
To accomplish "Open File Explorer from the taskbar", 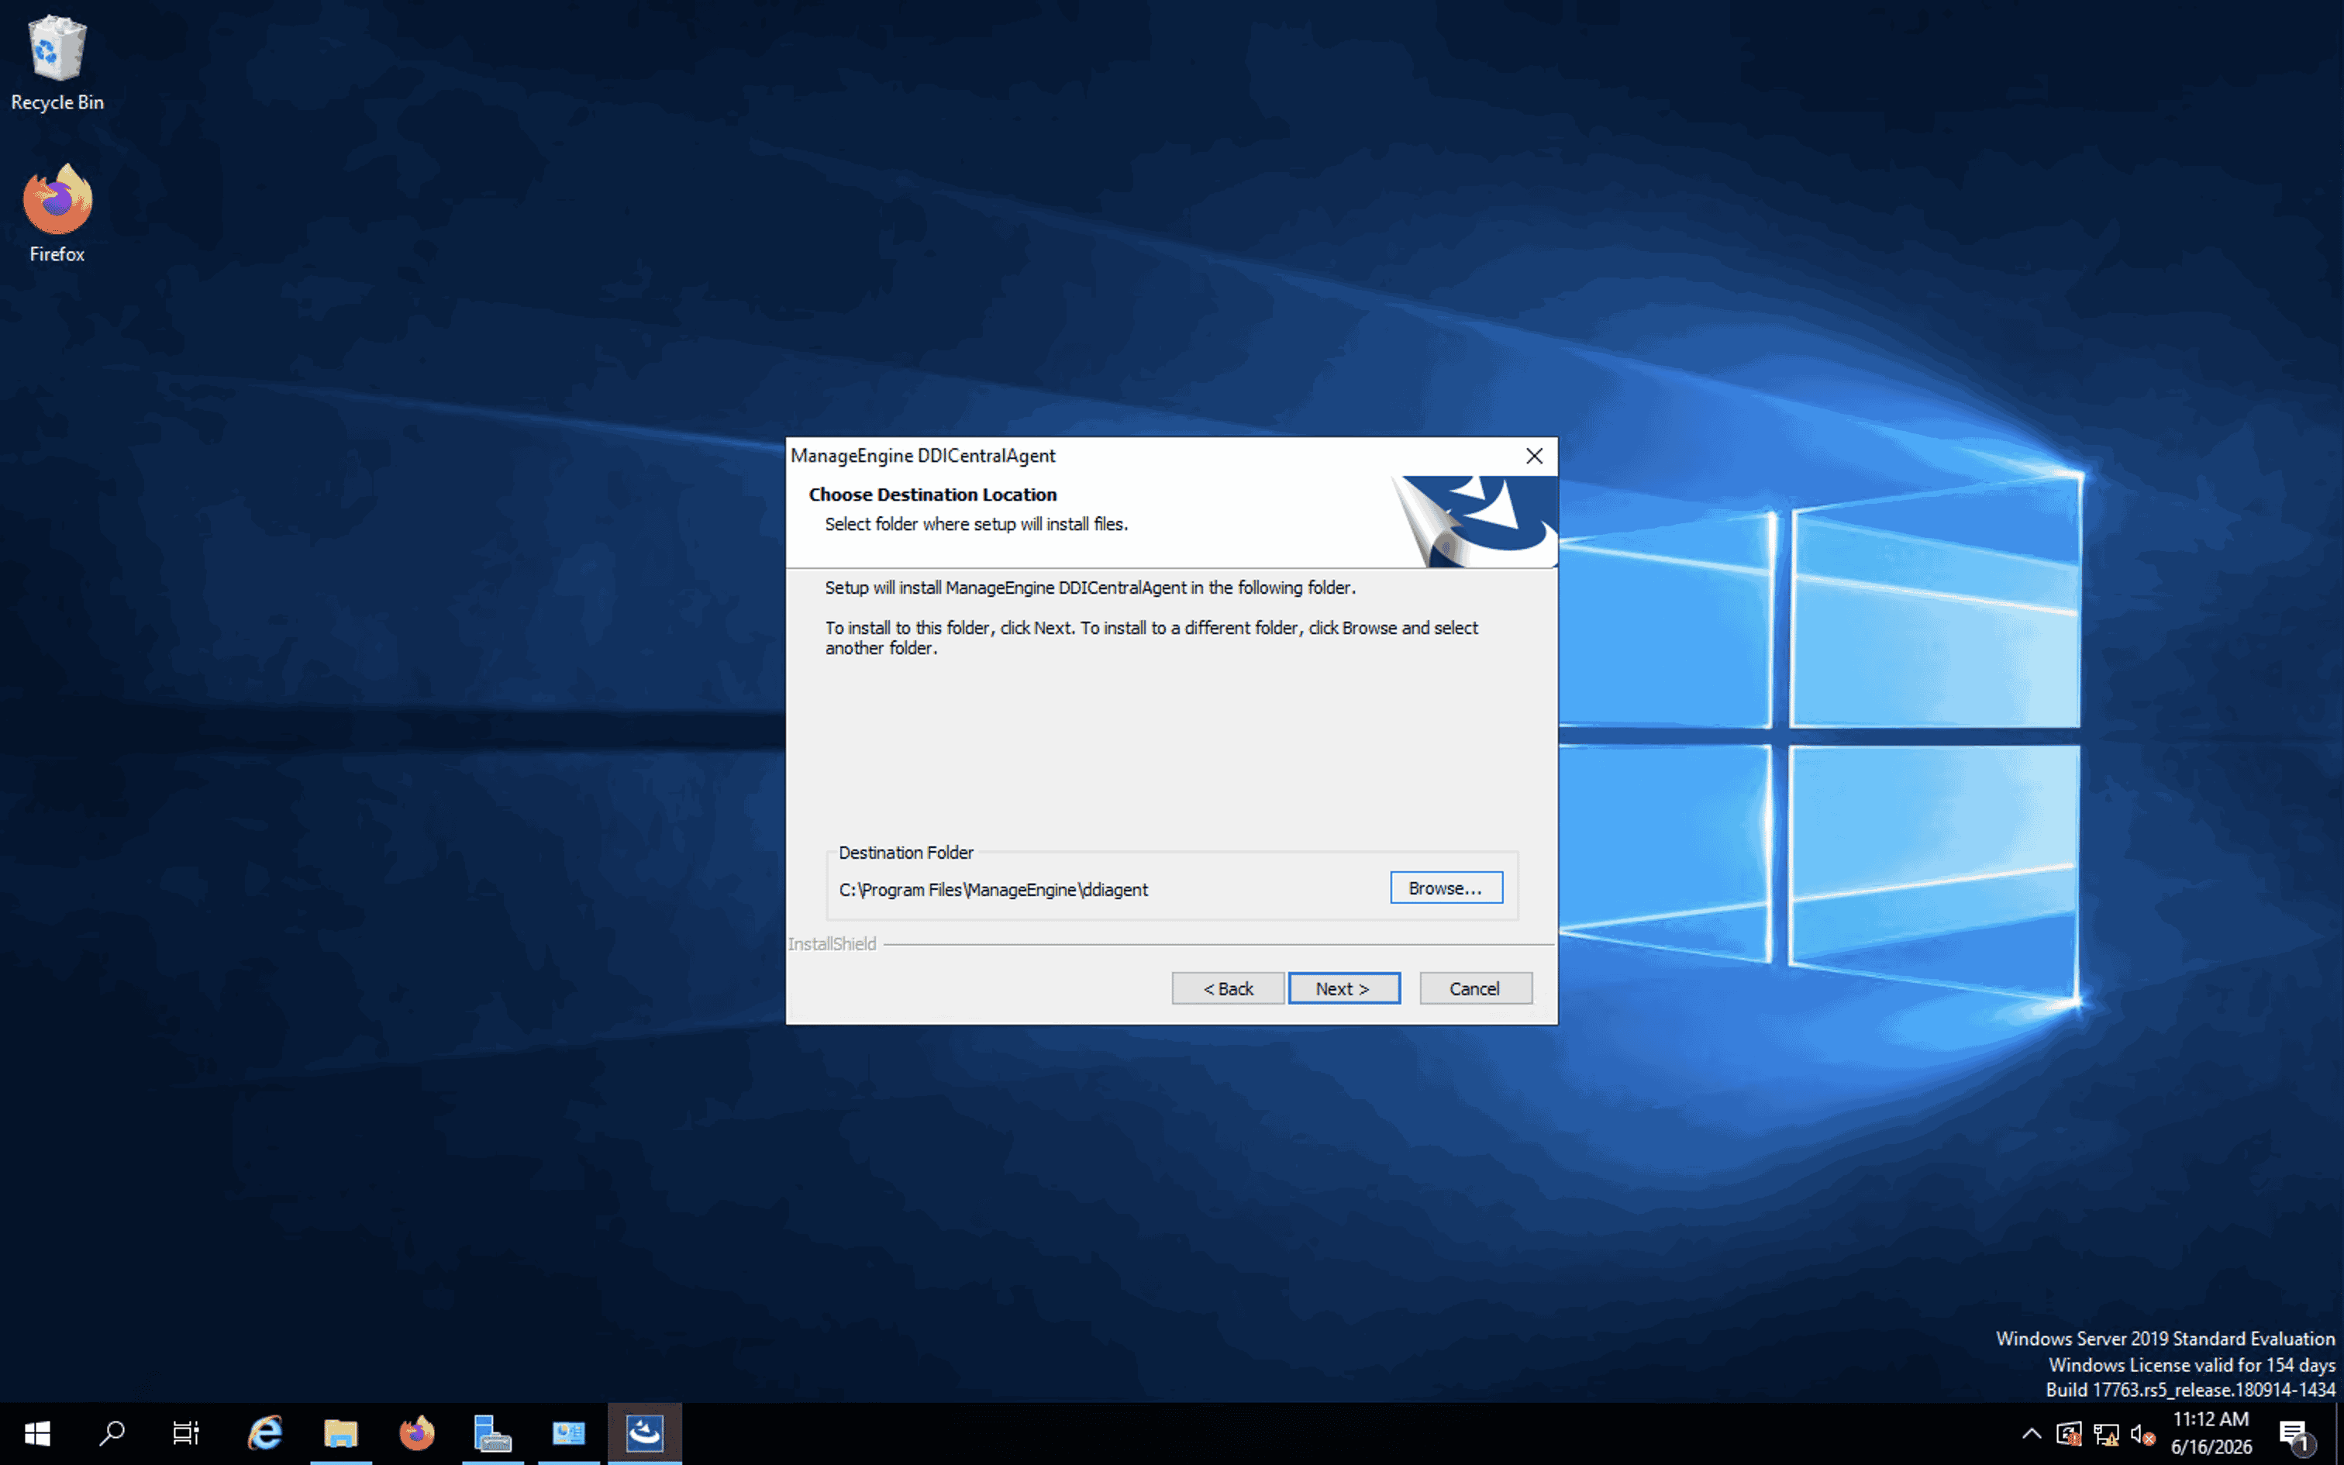I will (341, 1433).
